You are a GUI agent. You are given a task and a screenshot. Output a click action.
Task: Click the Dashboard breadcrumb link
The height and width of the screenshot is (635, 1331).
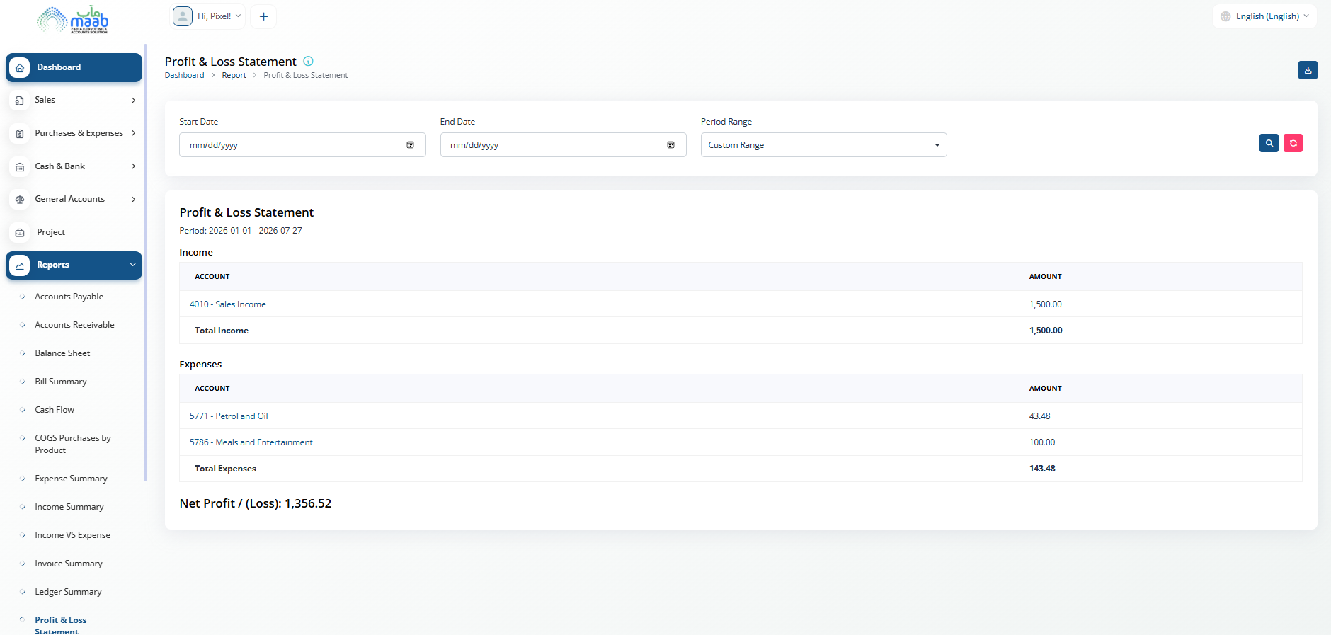point(184,75)
